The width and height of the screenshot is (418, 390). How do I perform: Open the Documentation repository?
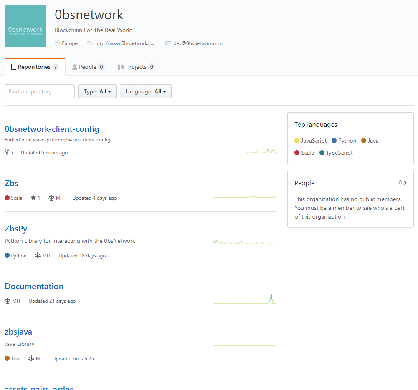tap(34, 286)
